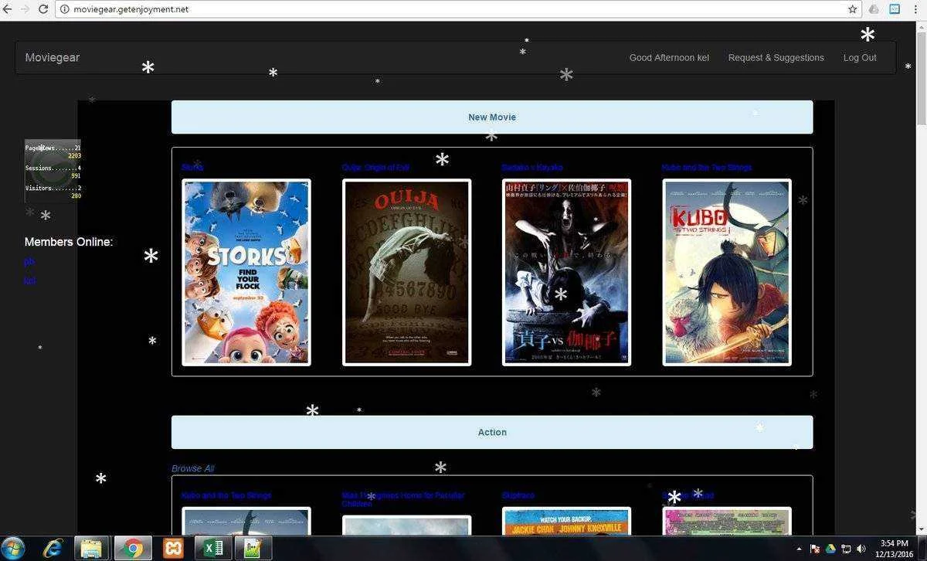Show hidden system tray icons
The width and height of the screenshot is (927, 561).
click(x=799, y=549)
